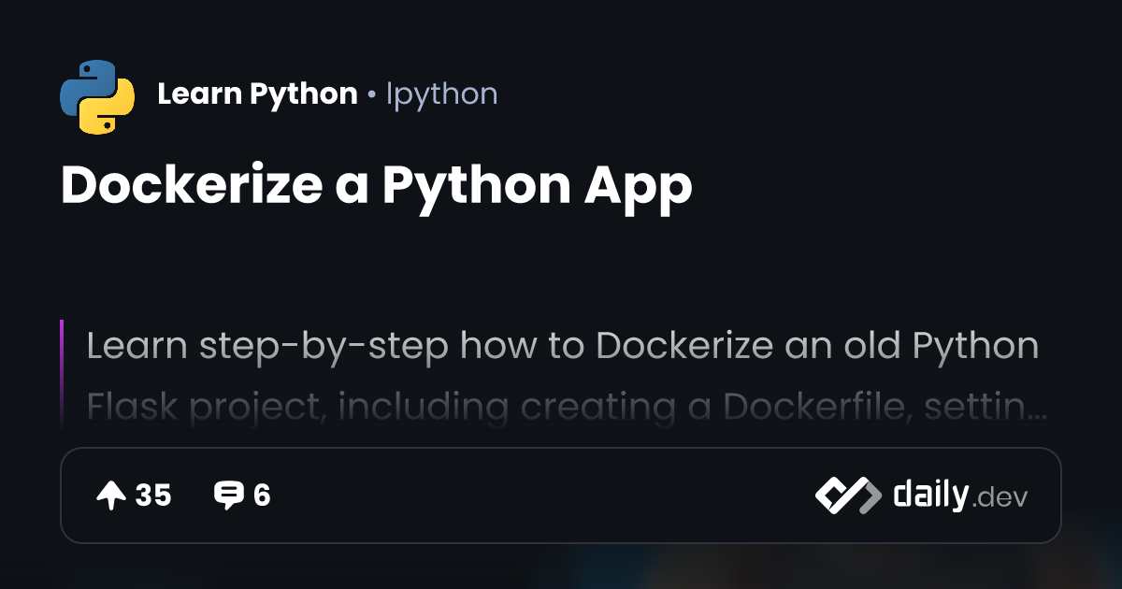Open the Dockerize a Python App title
Viewport: 1122px width, 589px height.
[x=376, y=185]
